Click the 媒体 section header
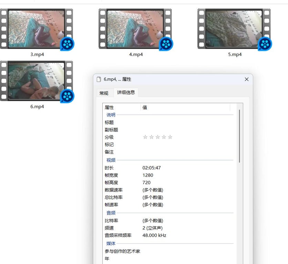This screenshot has height=264, width=288. 111,243
